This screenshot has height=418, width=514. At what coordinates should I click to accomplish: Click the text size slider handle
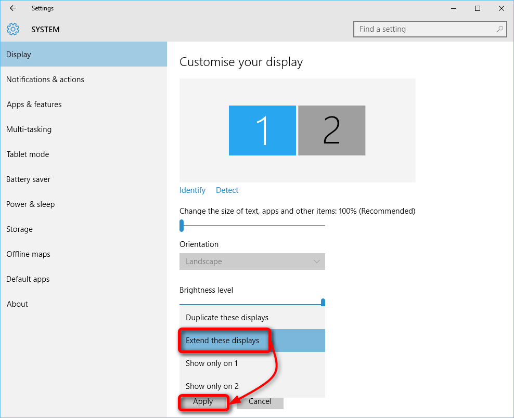tap(182, 226)
